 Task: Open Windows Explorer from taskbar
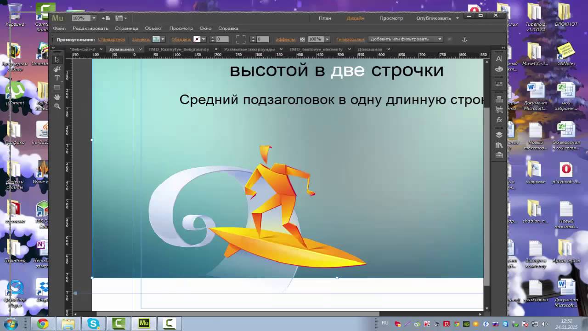68,324
